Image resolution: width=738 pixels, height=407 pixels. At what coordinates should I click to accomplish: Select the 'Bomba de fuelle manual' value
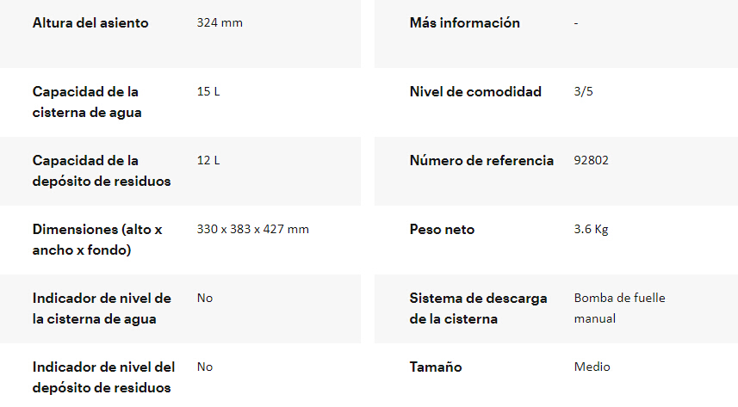(x=619, y=308)
